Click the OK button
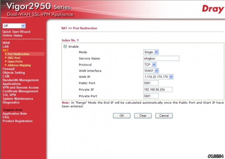The height and width of the screenshot is (159, 225). pyautogui.click(x=122, y=115)
